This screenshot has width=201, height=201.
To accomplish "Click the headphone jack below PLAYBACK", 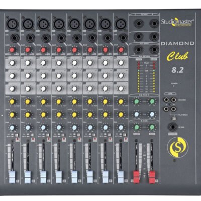I will click(x=172, y=127).
